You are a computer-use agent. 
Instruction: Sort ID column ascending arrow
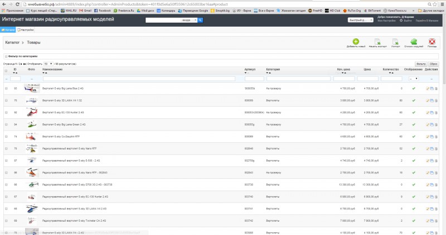point(17,73)
